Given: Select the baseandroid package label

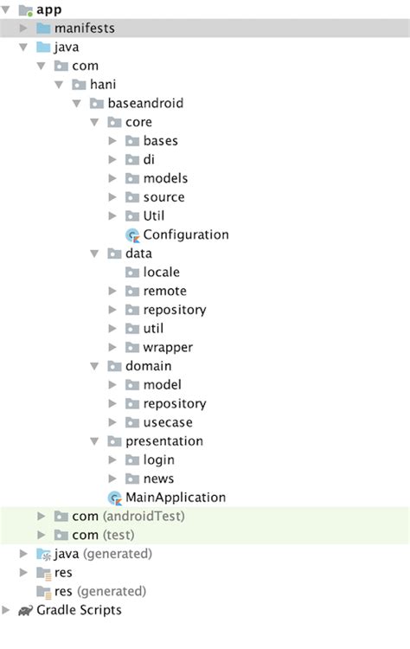Looking at the screenshot, I should 145,103.
